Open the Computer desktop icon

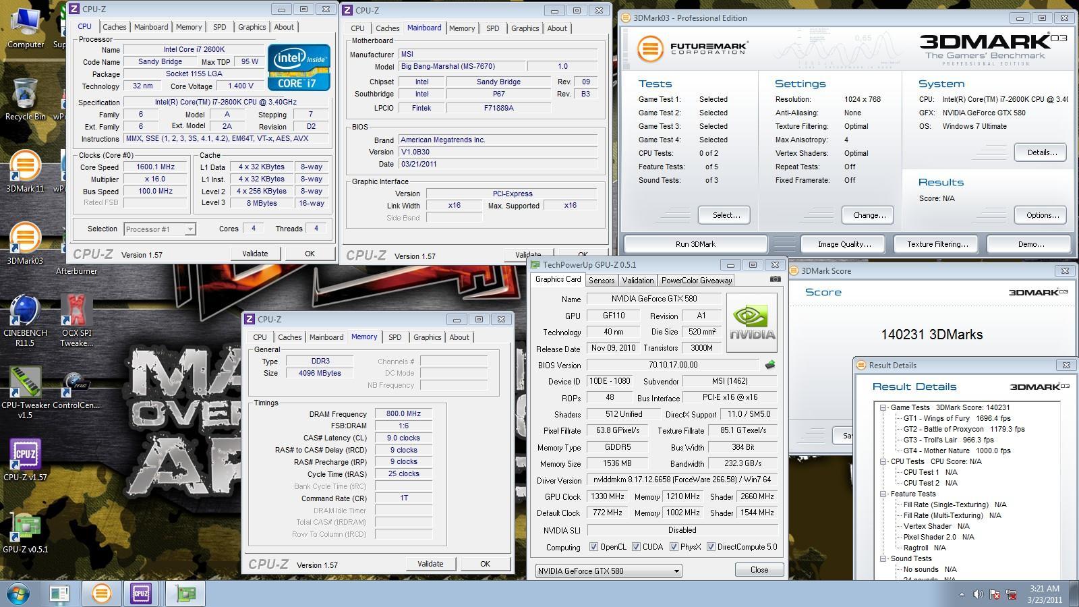(x=26, y=27)
